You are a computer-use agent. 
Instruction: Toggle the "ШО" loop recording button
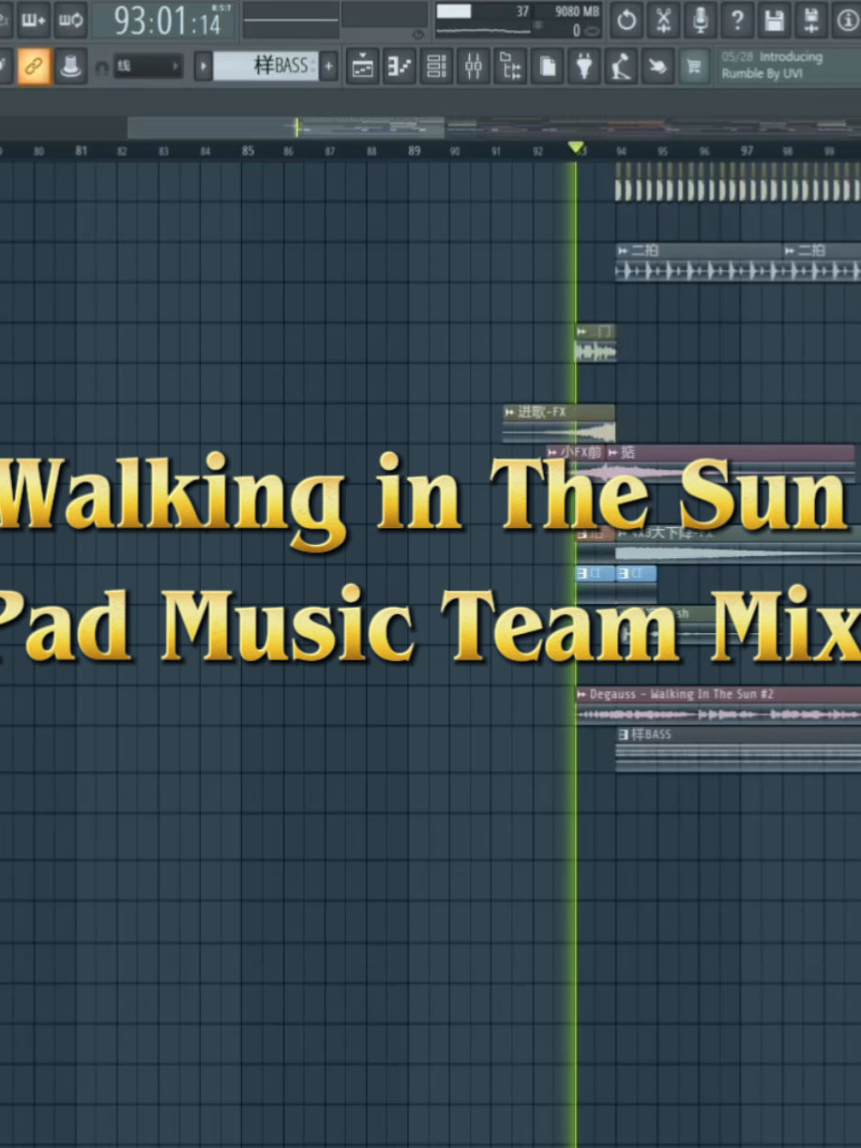[x=70, y=20]
